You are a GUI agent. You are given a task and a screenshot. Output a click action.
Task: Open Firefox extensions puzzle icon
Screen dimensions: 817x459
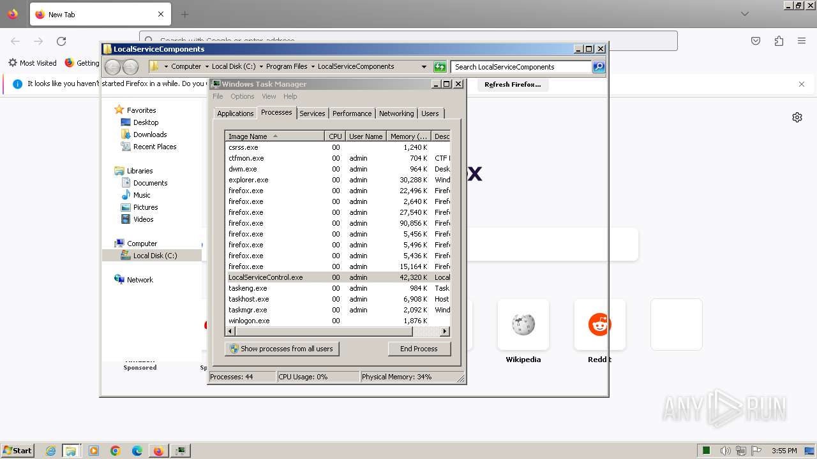[779, 41]
